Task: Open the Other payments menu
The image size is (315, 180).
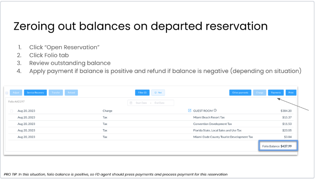Action: click(x=240, y=93)
